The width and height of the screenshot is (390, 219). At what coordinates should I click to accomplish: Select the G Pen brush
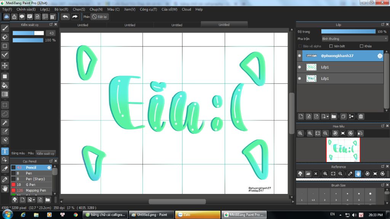pos(31,184)
